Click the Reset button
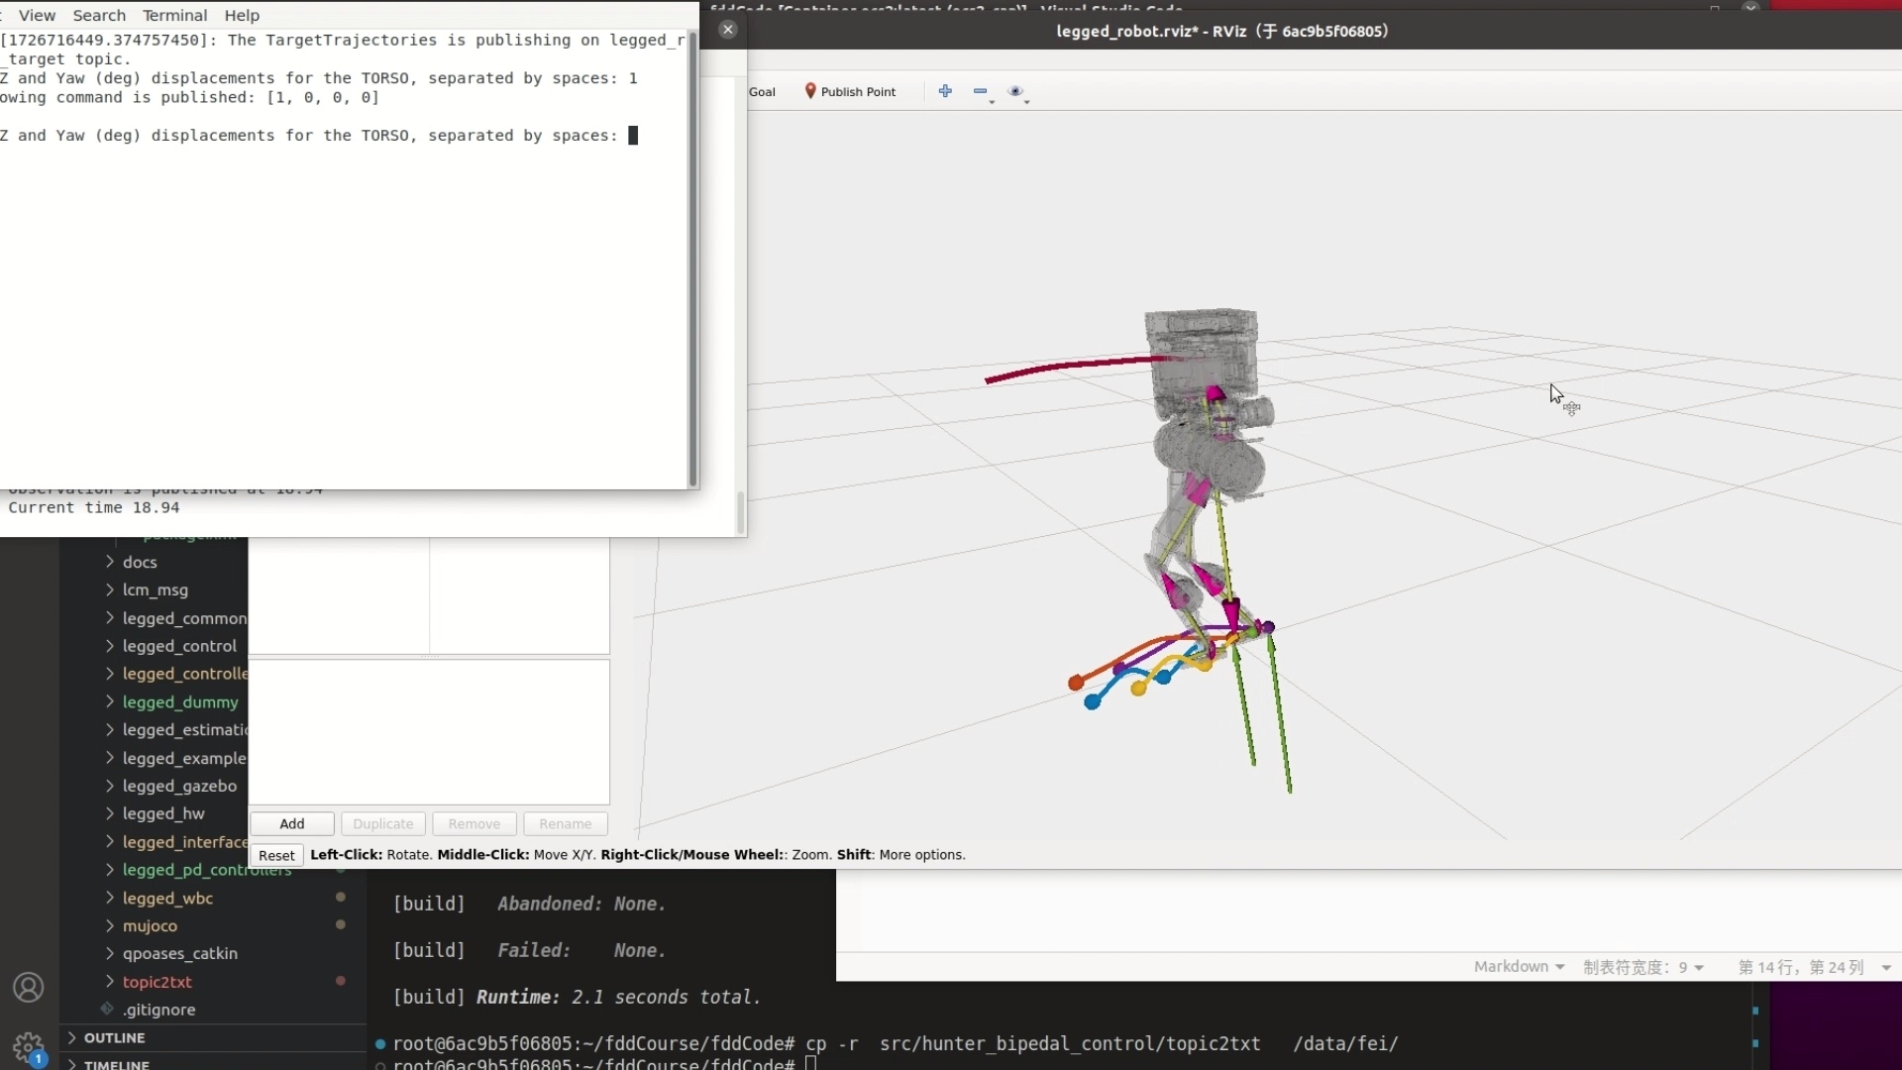This screenshot has height=1070, width=1902. [x=276, y=855]
